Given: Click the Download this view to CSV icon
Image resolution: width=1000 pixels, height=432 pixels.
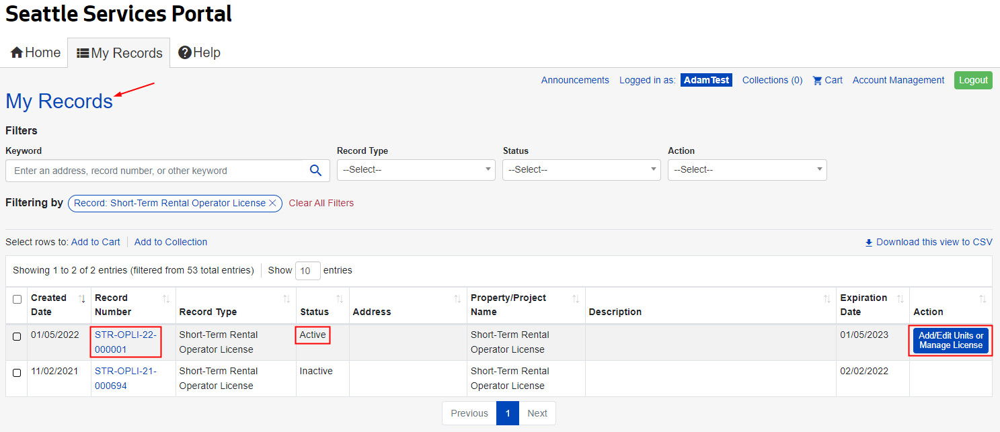Looking at the screenshot, I should coord(868,243).
